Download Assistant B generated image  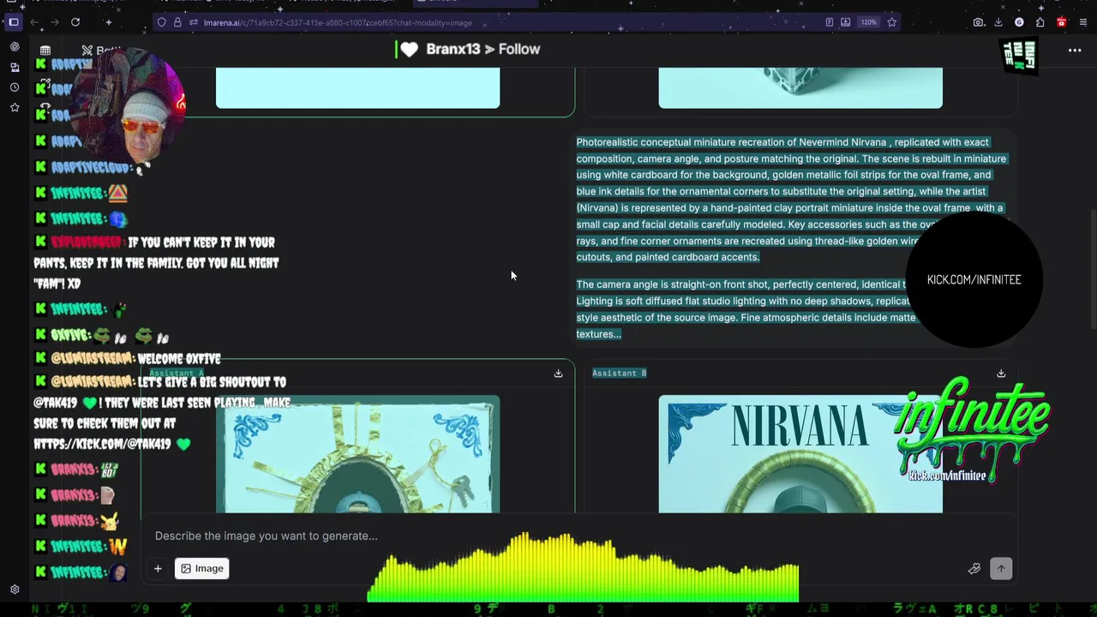[1001, 374]
